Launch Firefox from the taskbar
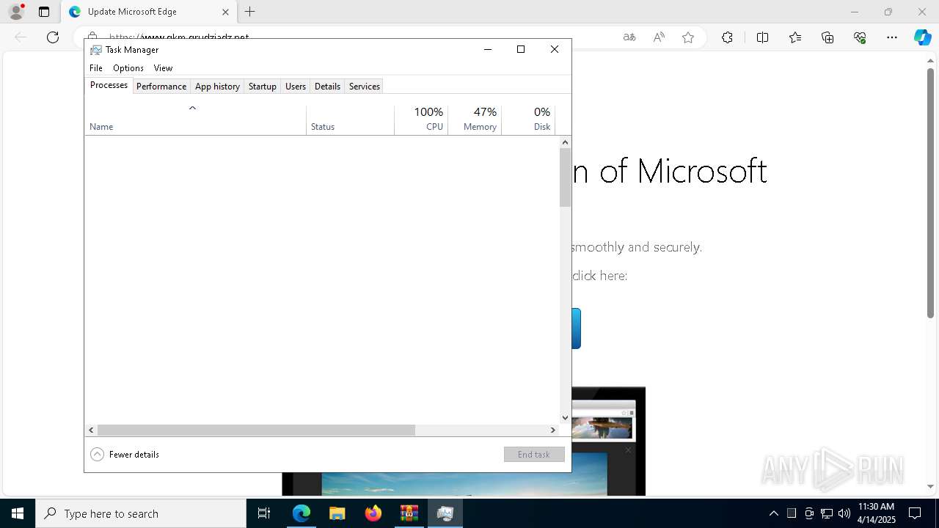The height and width of the screenshot is (528, 939). (x=373, y=513)
